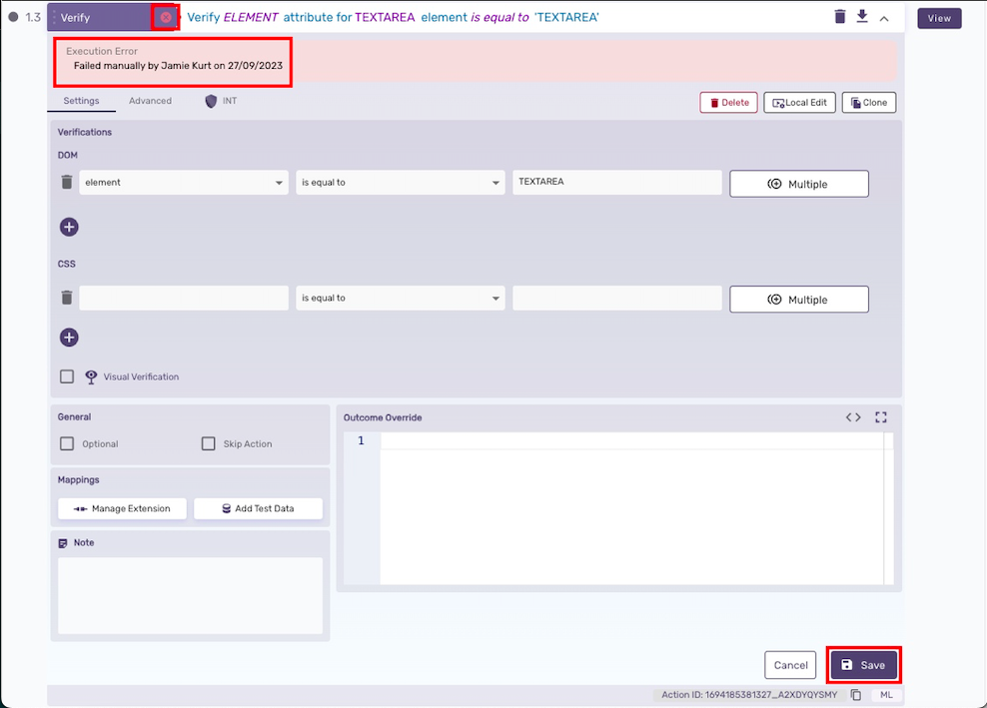Add a new CSS verification with plus icon
Image resolution: width=987 pixels, height=708 pixels.
69,338
